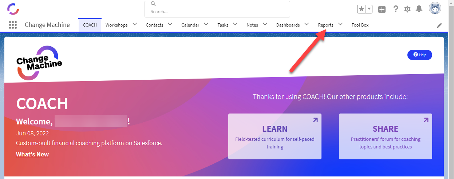The width and height of the screenshot is (454, 179).
Task: Click the COACH banner heading
Action: coord(42,104)
